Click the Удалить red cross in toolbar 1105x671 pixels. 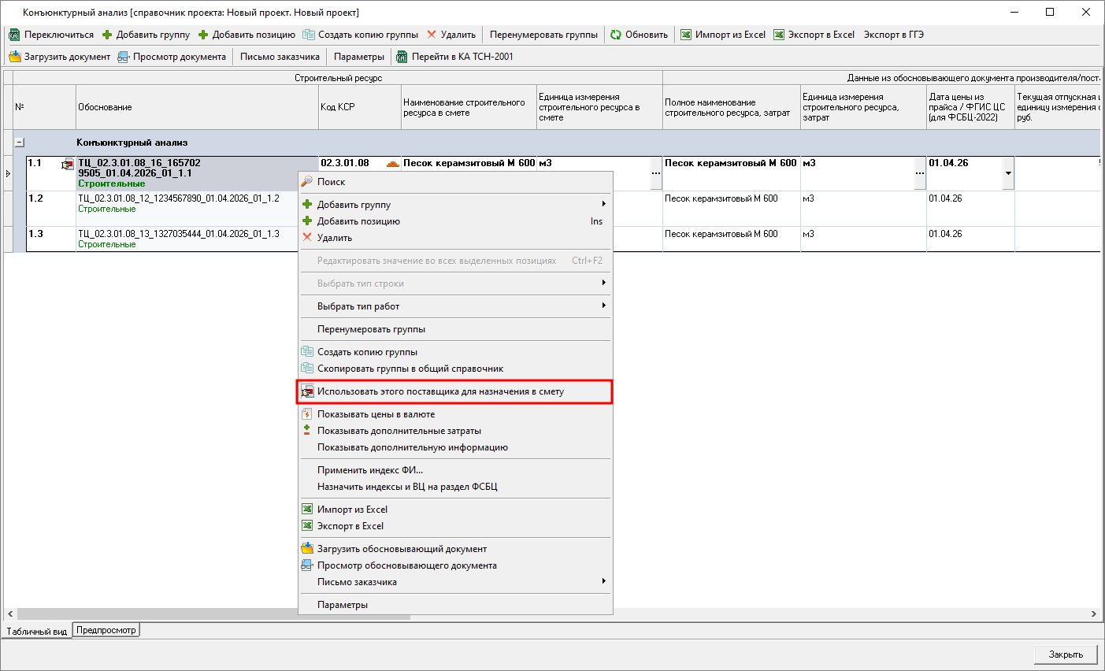[x=432, y=35]
